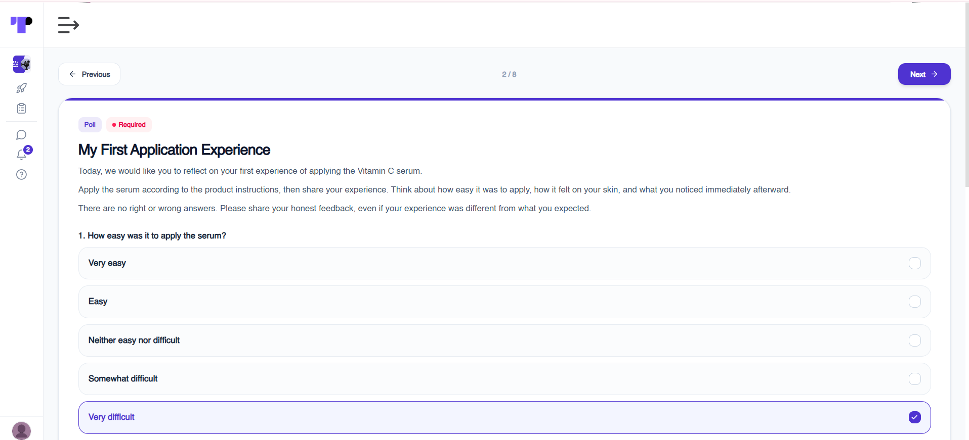This screenshot has height=440, width=969.
Task: Click the Poll tag label
Action: [x=90, y=125]
